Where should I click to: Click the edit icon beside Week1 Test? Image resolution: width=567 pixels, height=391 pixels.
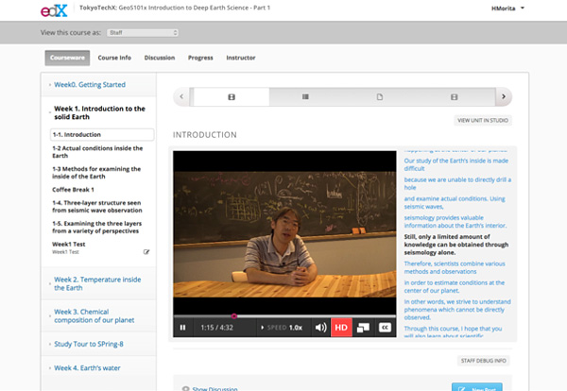tap(146, 252)
